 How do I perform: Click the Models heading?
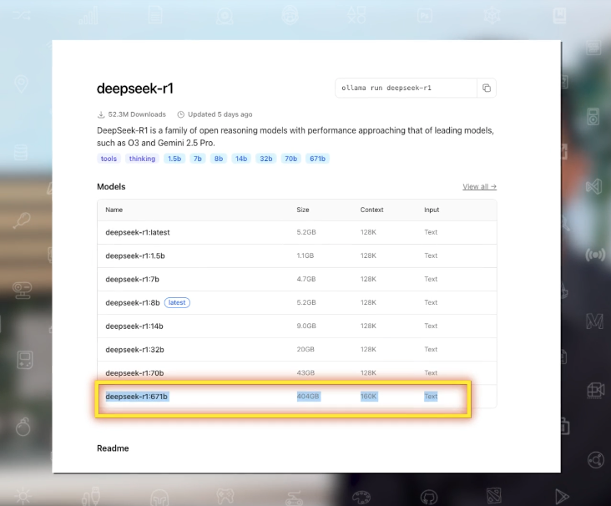coord(111,187)
